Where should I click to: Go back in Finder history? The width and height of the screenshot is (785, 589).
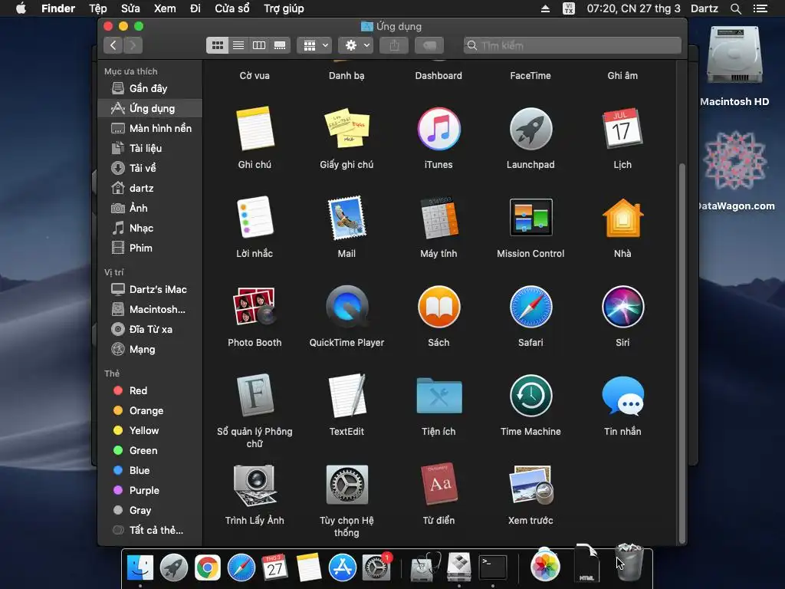pos(113,45)
